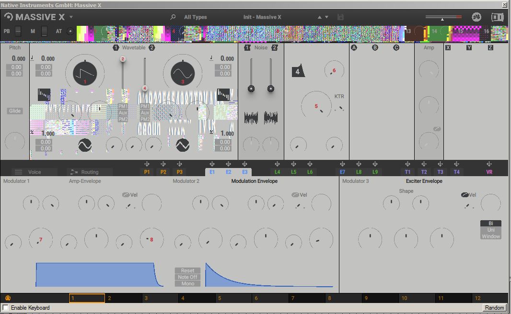
Task: Click the round sine icon below Wavetable 1
Action: click(85, 145)
